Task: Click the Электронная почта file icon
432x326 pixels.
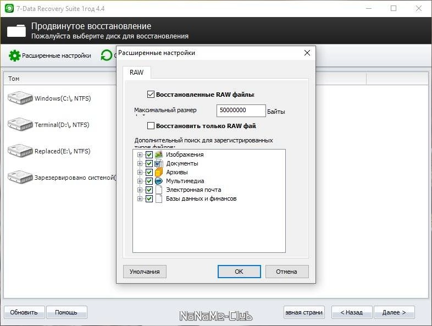Action: click(x=159, y=190)
